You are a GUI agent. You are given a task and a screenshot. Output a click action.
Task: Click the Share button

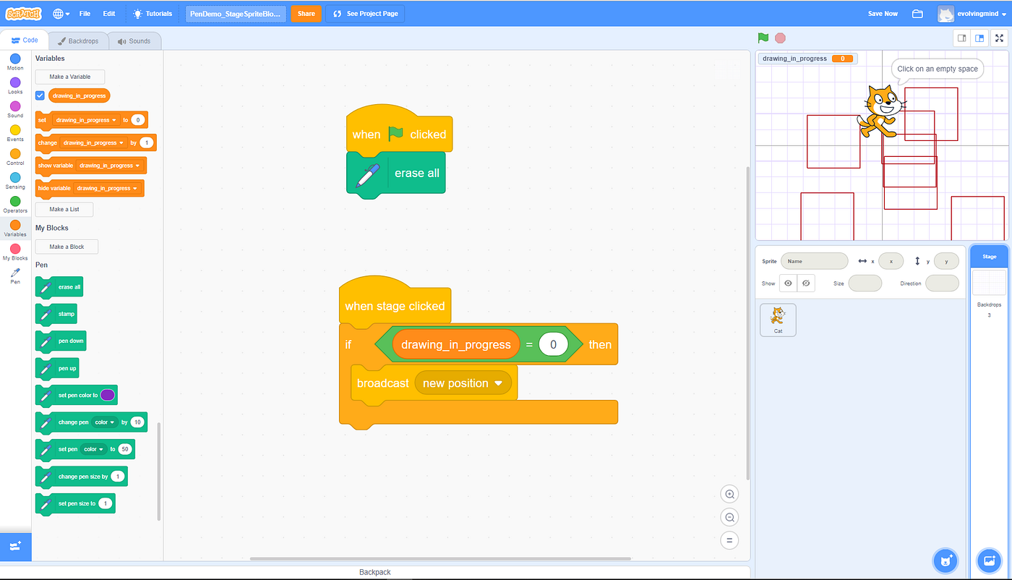[x=305, y=13]
